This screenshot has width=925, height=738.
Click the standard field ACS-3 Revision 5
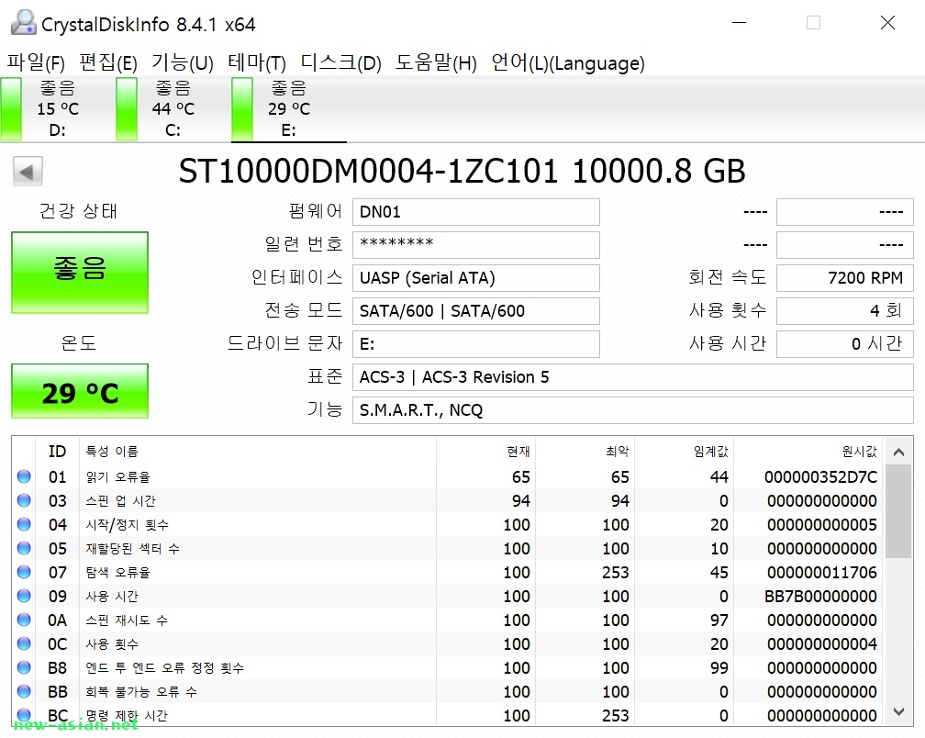pyautogui.click(x=633, y=377)
